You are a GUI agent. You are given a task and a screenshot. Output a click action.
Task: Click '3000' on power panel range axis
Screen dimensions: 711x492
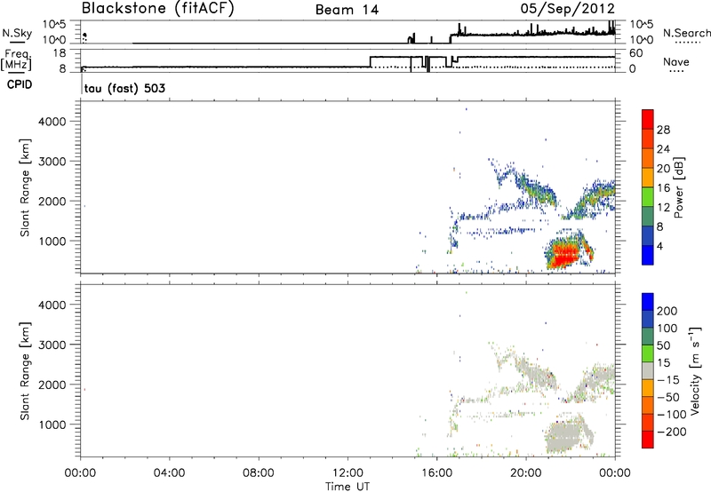pyautogui.click(x=52, y=162)
